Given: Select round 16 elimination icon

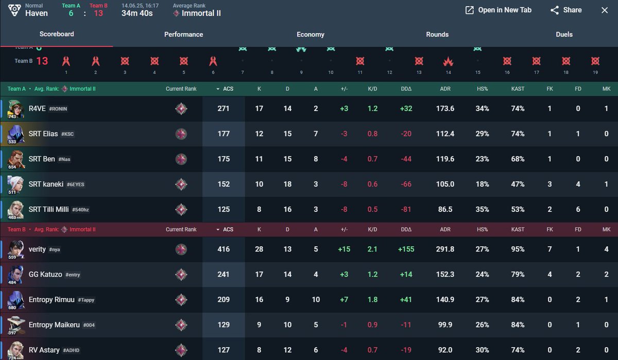Looking at the screenshot, I should pyautogui.click(x=507, y=61).
